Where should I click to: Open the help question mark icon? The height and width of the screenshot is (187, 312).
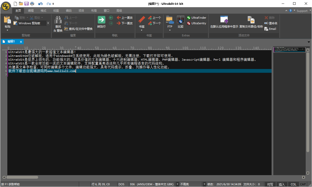pos(291,11)
